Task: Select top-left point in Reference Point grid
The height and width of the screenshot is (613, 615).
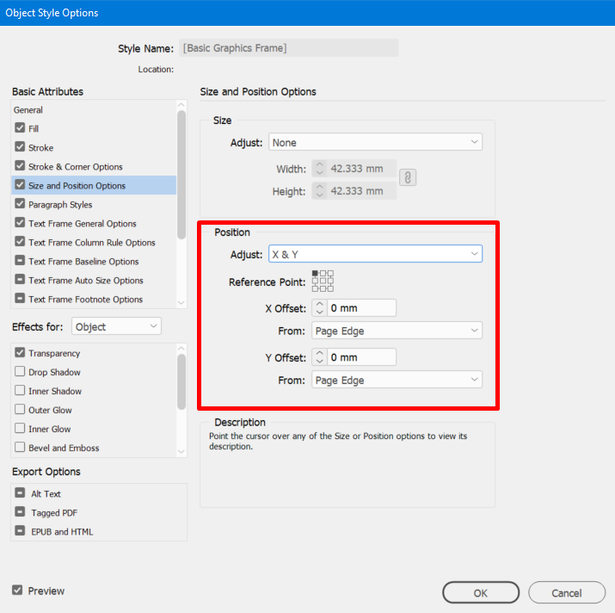Action: pos(315,273)
